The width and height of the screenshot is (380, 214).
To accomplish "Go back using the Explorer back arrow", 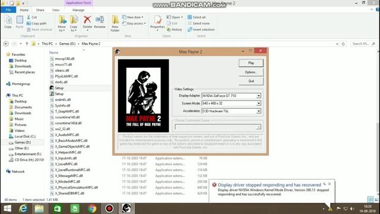I will pyautogui.click(x=6, y=43).
